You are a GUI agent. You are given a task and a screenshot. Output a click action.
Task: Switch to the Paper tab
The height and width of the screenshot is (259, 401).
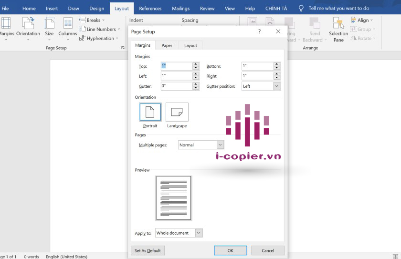pyautogui.click(x=167, y=45)
